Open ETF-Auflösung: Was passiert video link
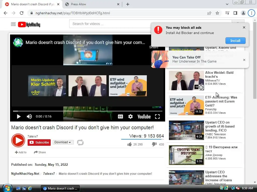This screenshot has width=257, height=192. coord(221,101)
